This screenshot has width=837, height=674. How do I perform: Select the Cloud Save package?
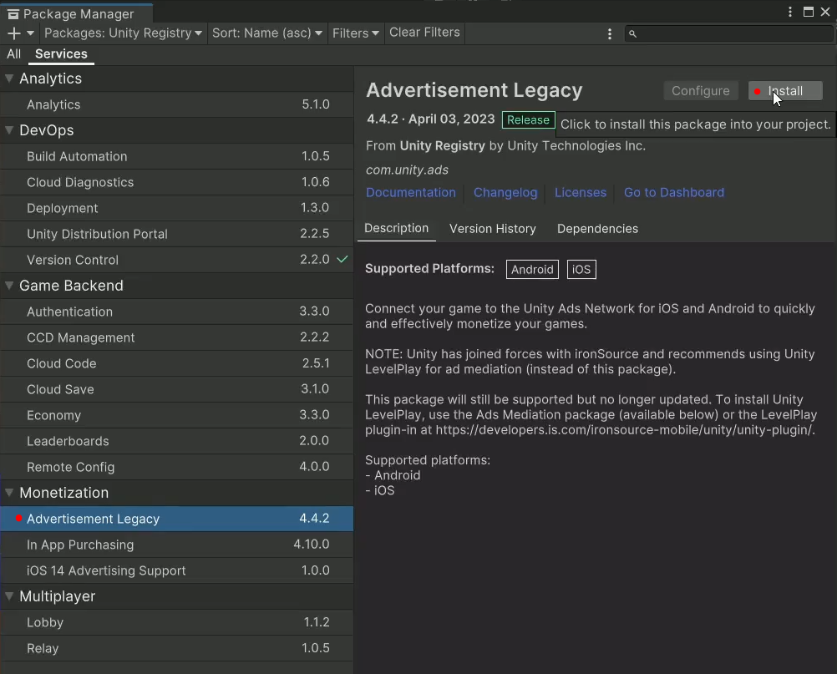click(x=177, y=389)
